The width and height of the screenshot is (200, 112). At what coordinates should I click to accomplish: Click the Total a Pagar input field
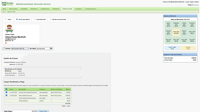click(25, 111)
